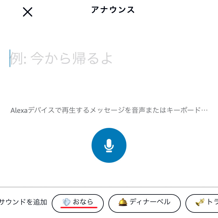This screenshot has width=218, height=218.
Task: Click the white microphone glyph
Action: tap(109, 146)
